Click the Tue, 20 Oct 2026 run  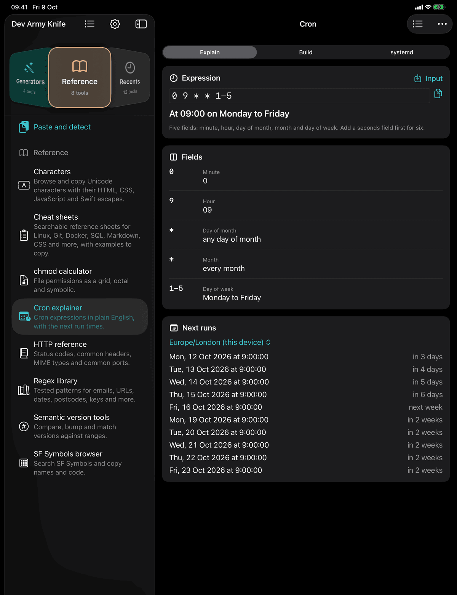pyautogui.click(x=306, y=432)
